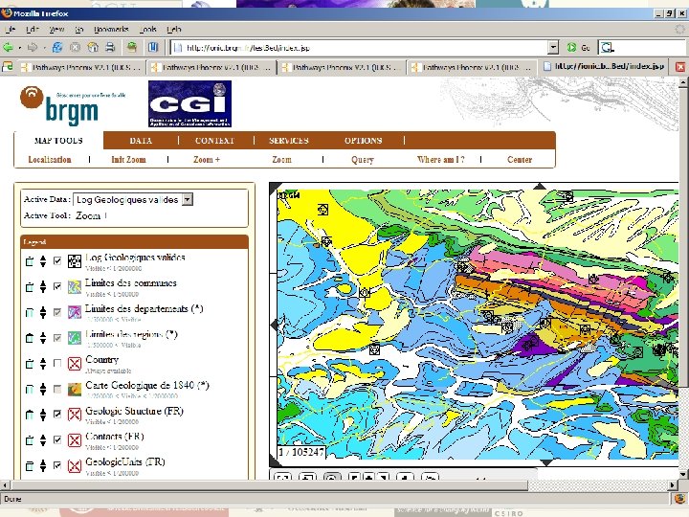Screen dimensions: 689x517
Task: Click legend symbol of Limites des departements
Action: click(75, 312)
